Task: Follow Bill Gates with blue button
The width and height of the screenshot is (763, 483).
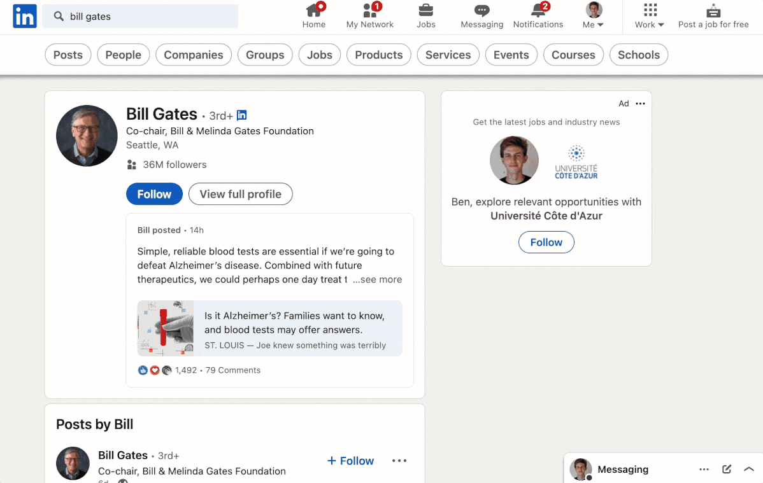Action: (x=154, y=194)
